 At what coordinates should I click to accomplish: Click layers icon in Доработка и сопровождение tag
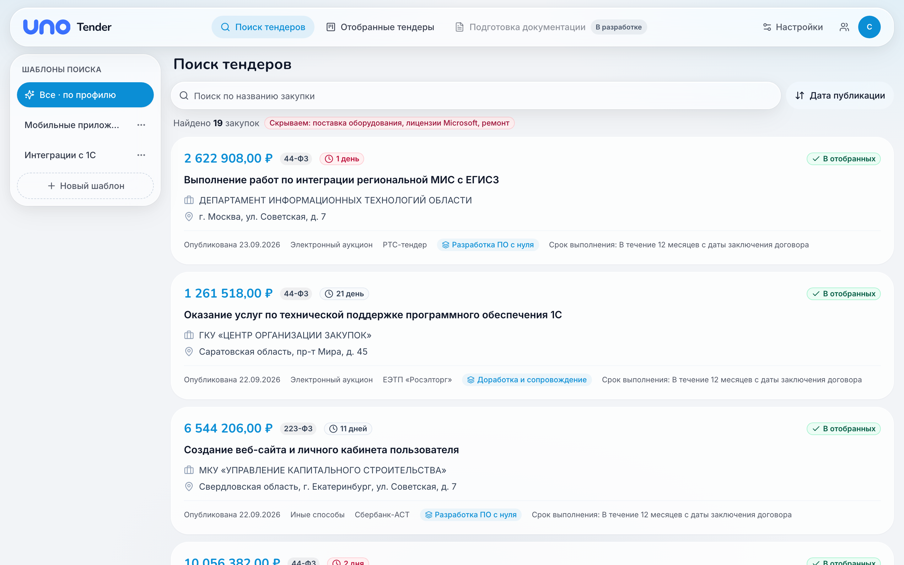click(x=471, y=380)
